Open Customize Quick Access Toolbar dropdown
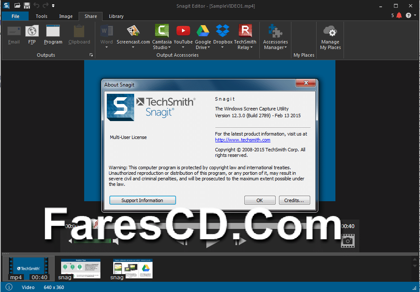 (53, 6)
